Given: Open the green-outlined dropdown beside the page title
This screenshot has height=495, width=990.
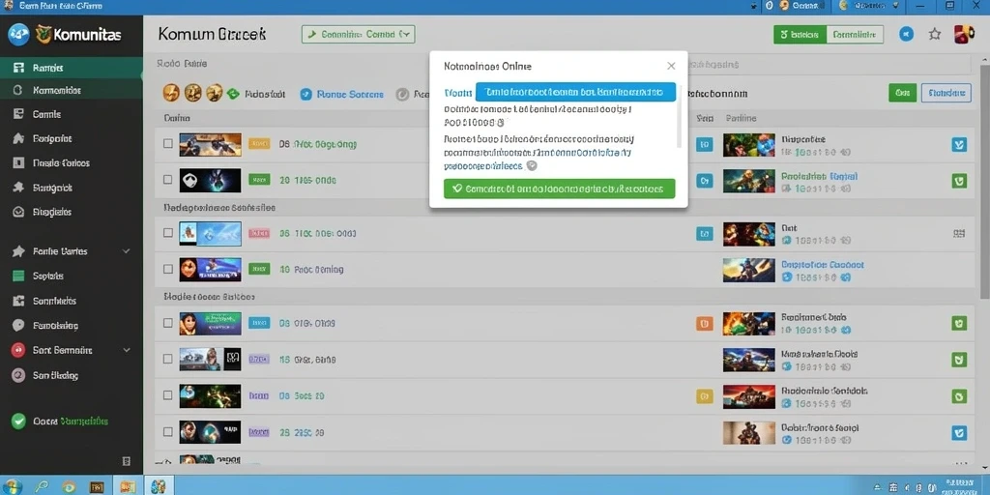Looking at the screenshot, I should coord(358,34).
